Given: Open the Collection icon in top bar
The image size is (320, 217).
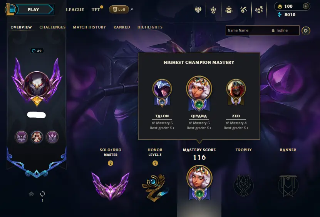Looking at the screenshot, I should pyautogui.click(x=213, y=10).
